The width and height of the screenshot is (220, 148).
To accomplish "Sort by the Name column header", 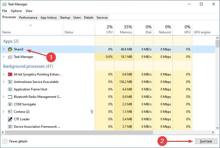I will coord(31,30).
